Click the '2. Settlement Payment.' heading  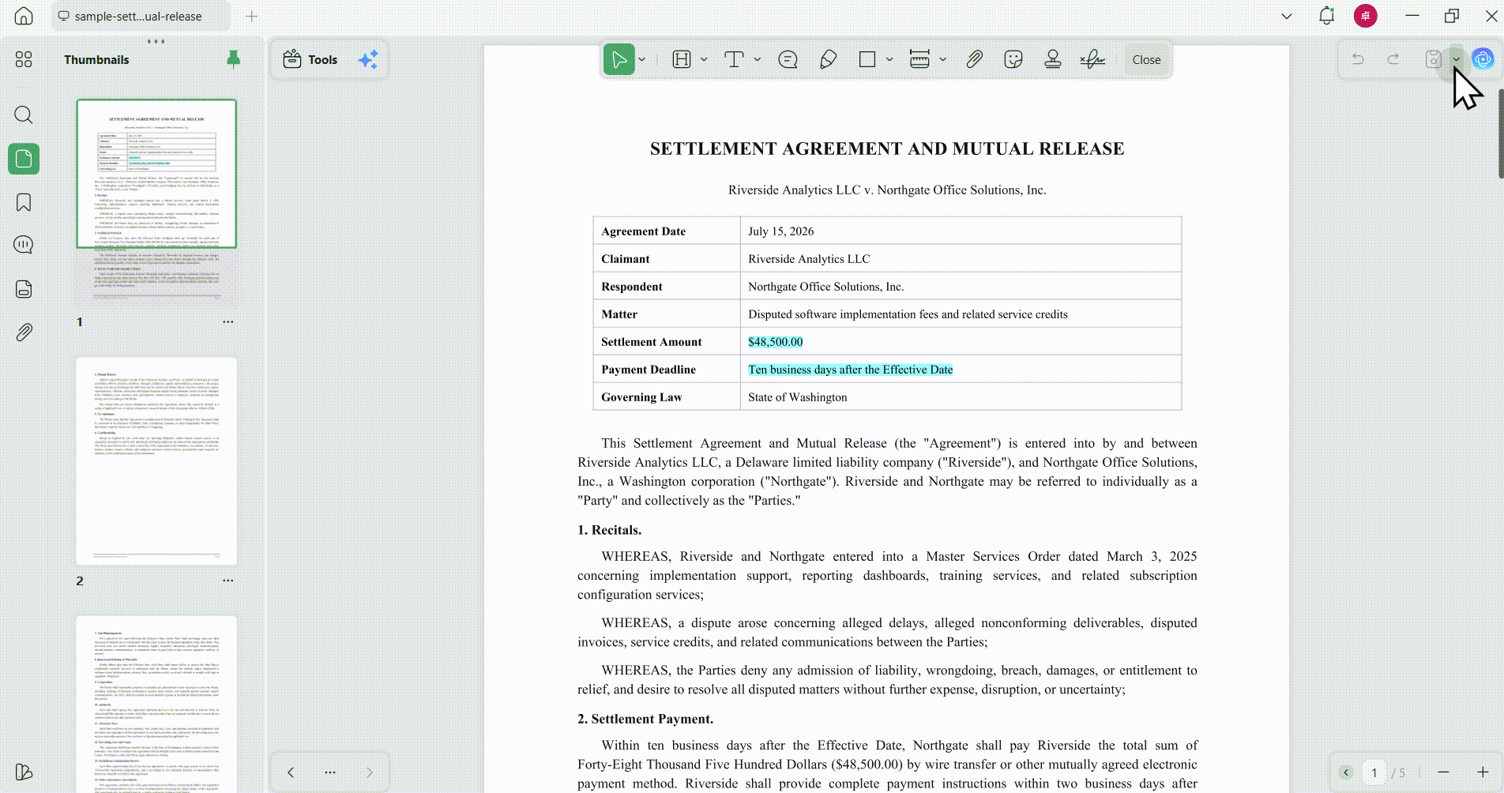tap(645, 719)
